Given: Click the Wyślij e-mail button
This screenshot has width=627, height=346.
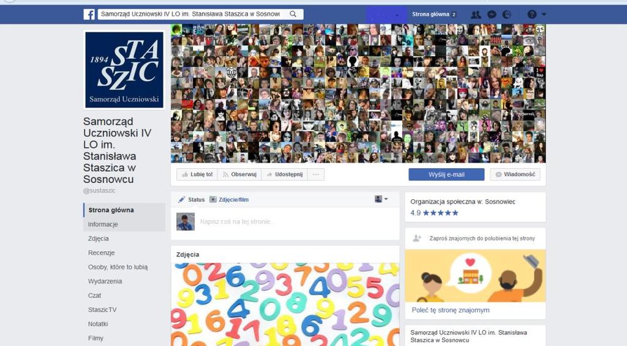Looking at the screenshot, I should [x=446, y=174].
